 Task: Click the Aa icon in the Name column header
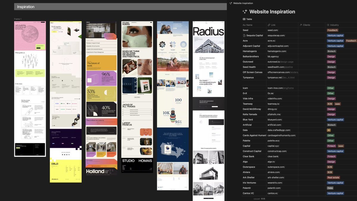point(244,25)
